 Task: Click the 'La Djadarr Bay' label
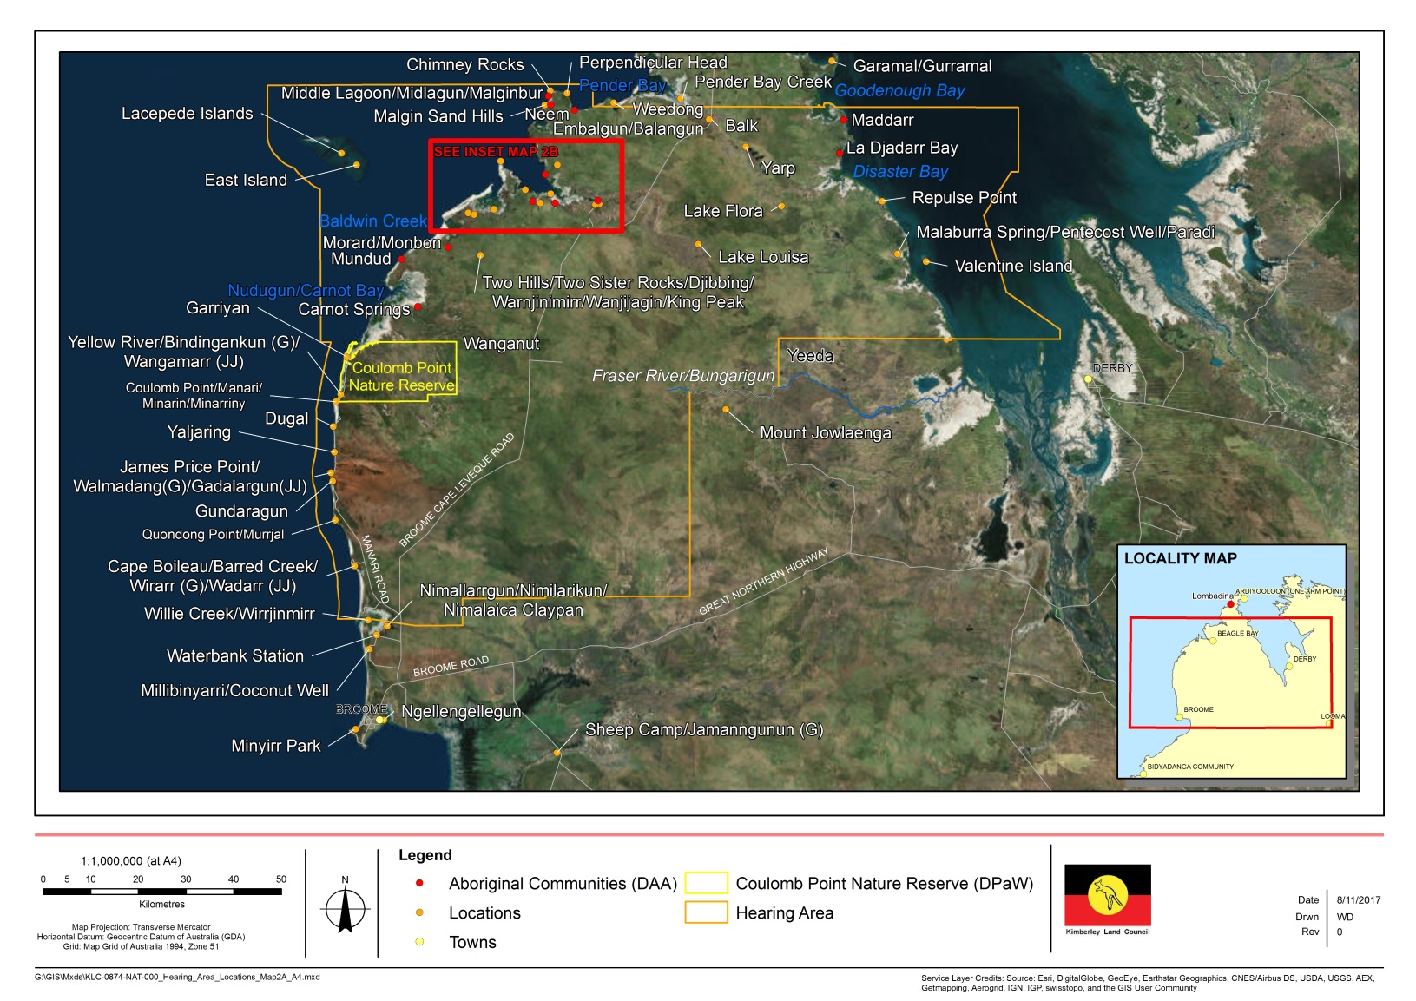click(902, 148)
